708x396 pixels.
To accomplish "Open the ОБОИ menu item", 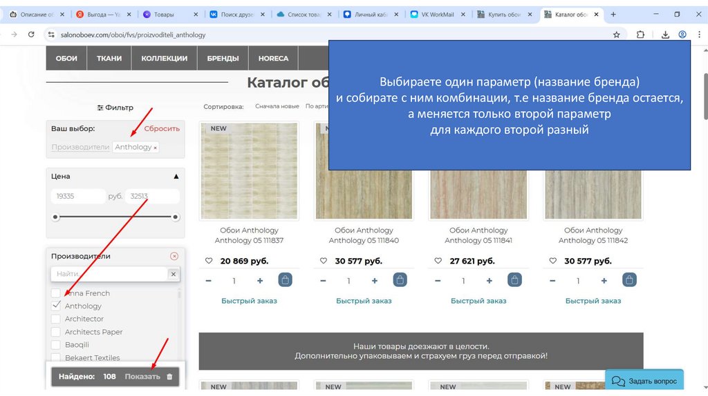I will [x=66, y=58].
